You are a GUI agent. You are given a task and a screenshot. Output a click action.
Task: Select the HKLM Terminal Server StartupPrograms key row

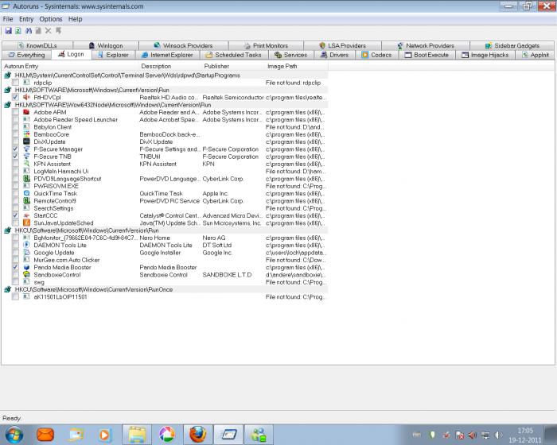166,75
